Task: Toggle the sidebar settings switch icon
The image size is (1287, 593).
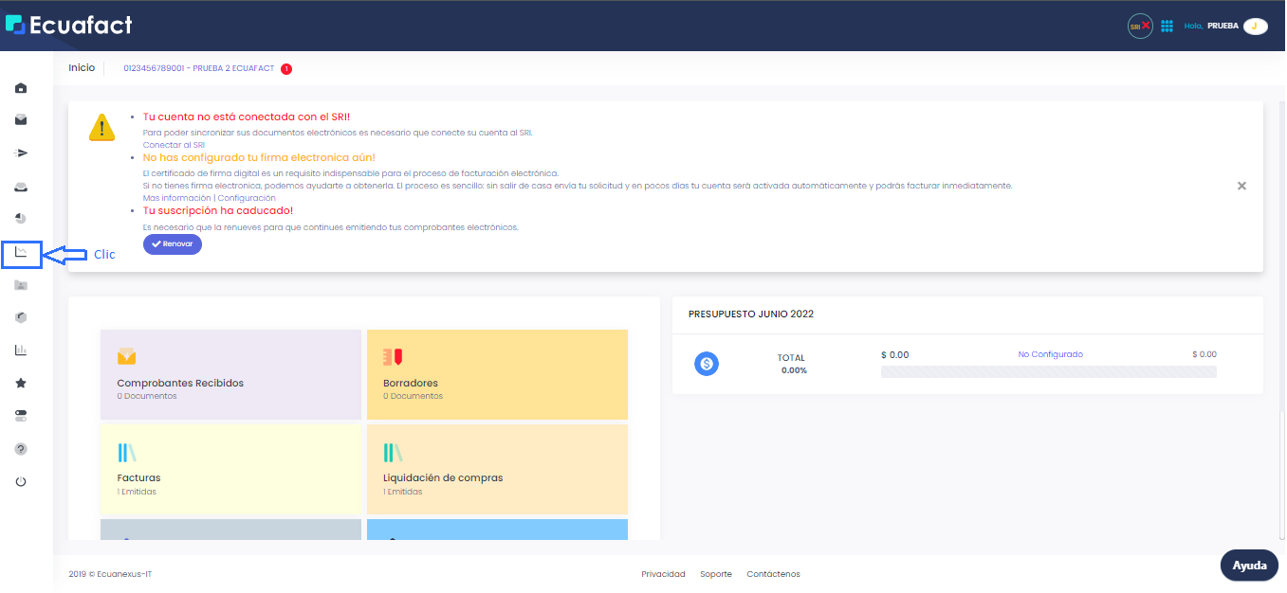Action: pyautogui.click(x=20, y=414)
